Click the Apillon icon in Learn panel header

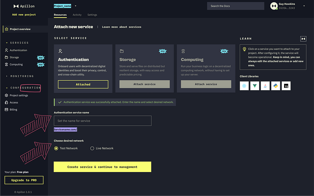[x=303, y=38]
